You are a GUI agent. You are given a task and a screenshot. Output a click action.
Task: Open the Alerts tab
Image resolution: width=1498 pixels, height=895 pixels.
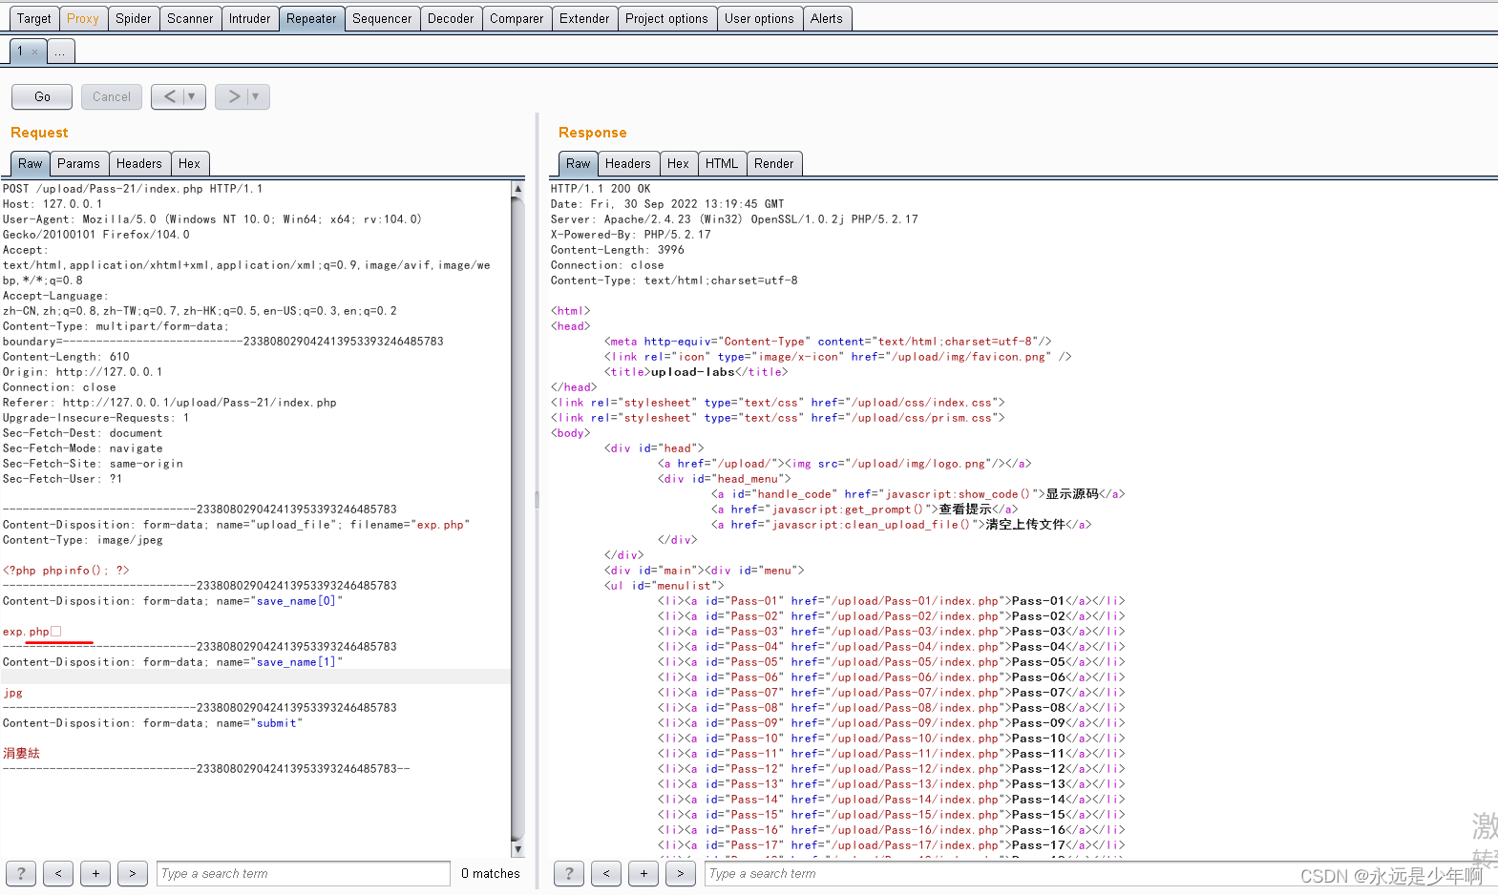[827, 18]
